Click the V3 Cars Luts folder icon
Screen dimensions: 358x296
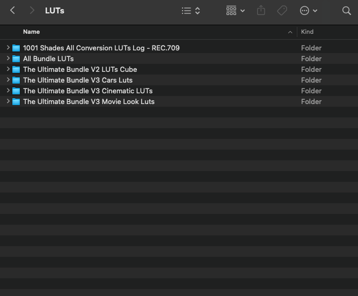click(16, 80)
